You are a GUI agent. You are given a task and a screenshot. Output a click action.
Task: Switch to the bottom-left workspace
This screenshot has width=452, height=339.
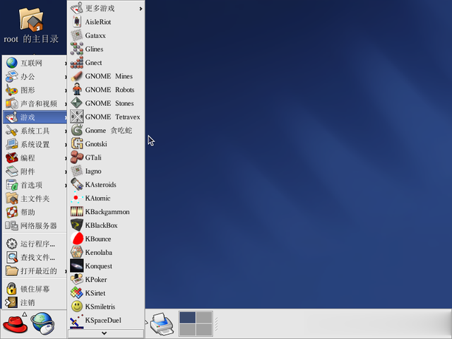[x=187, y=330]
